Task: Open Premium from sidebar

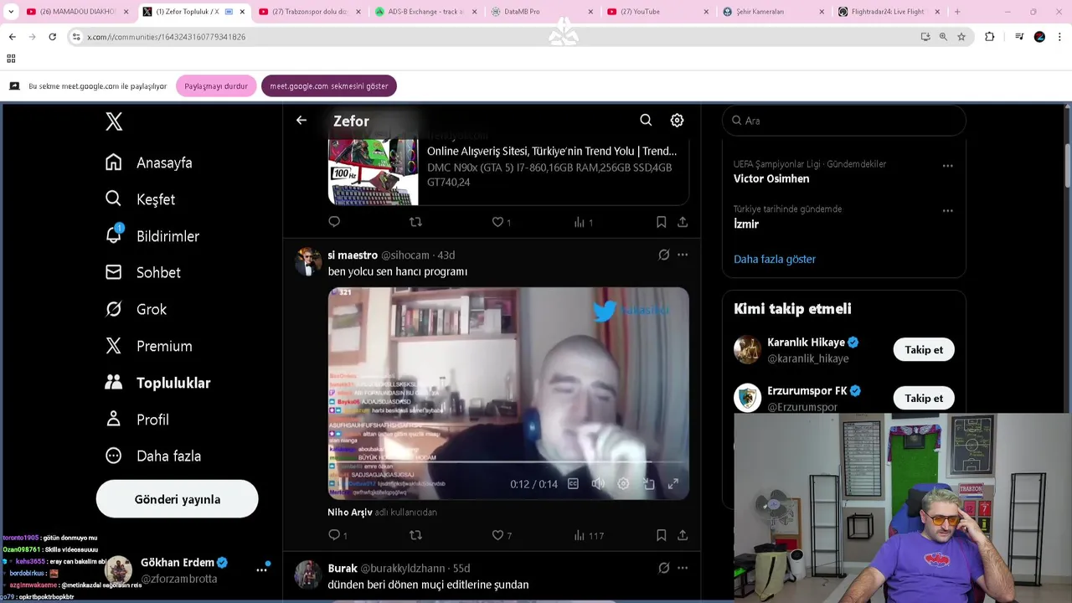Action: (149, 346)
